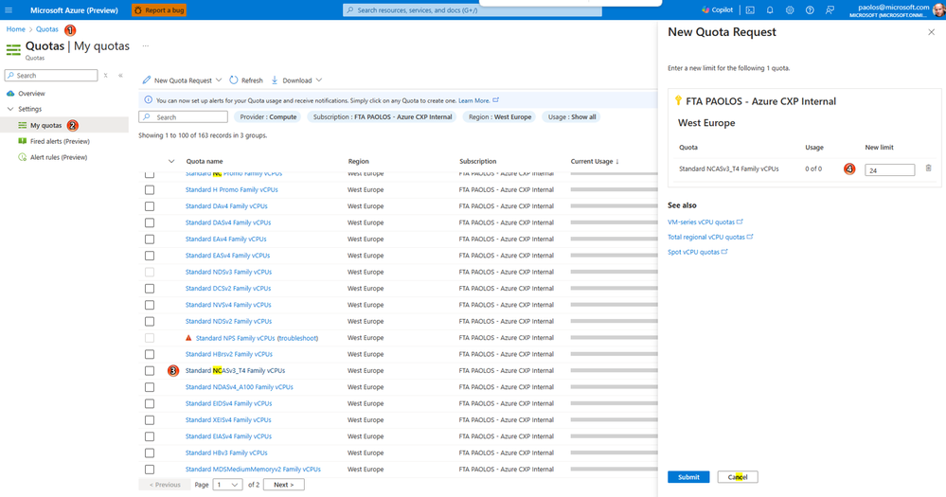Launch Cloud Shell from the header
The height and width of the screenshot is (497, 946).
pyautogui.click(x=750, y=10)
